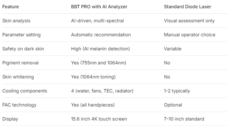Image resolution: width=227 pixels, height=126 pixels.
Task: Select 7-10 inch standard cell
Action: [184, 119]
